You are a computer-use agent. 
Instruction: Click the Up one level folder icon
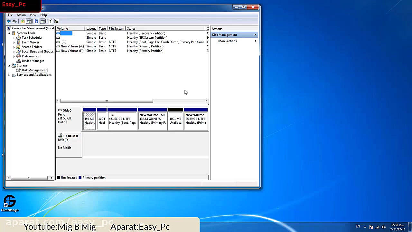point(22,21)
